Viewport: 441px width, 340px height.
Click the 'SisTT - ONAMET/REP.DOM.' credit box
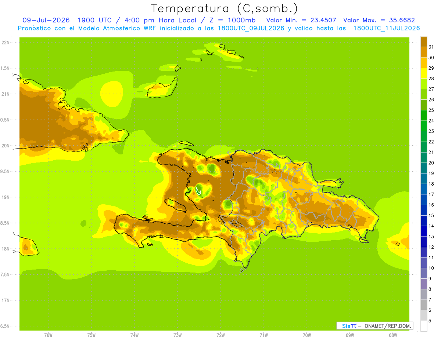tap(374, 326)
